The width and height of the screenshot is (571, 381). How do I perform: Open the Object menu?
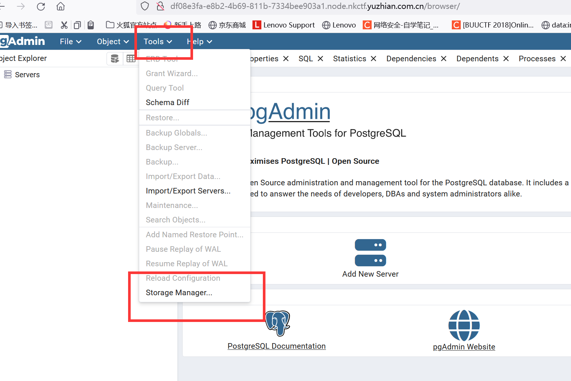pyautogui.click(x=113, y=42)
